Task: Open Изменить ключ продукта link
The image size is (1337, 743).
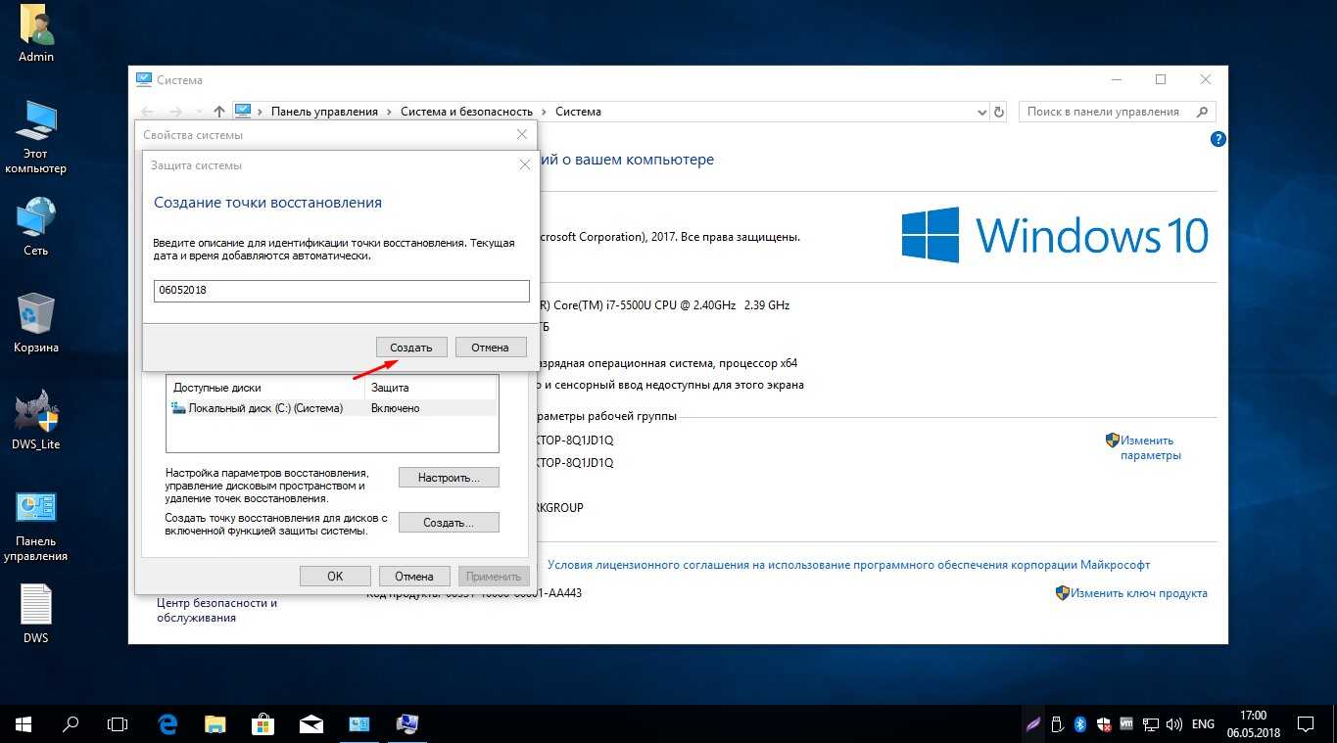Action: coord(1138,593)
